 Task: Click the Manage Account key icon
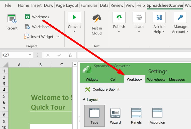[180, 17]
